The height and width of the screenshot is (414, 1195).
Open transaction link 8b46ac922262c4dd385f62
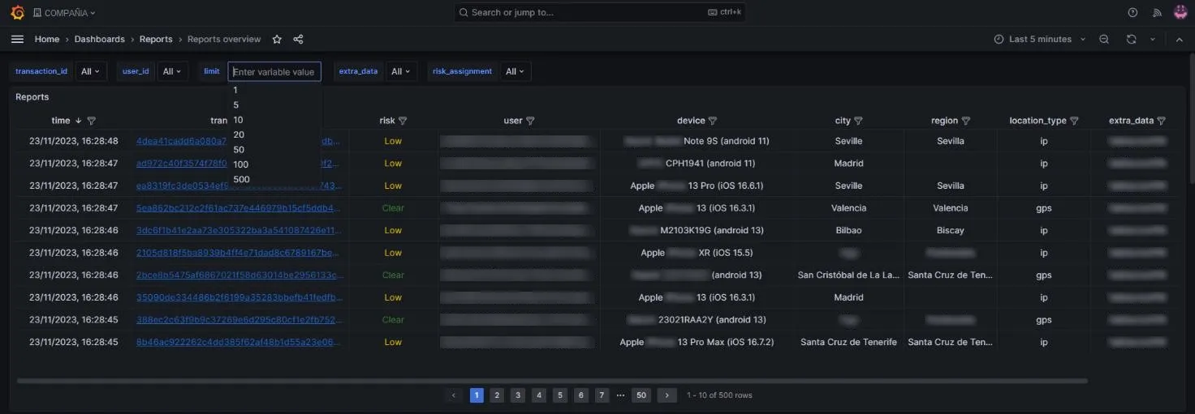click(238, 342)
